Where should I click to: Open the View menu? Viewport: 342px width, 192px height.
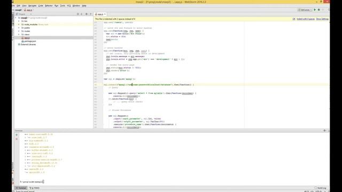25,6
